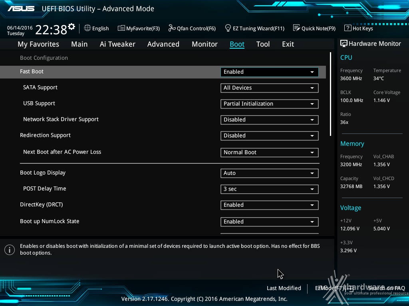Expand the SATA Support dropdown
Image resolution: width=409 pixels, height=306 pixels.
pos(270,88)
